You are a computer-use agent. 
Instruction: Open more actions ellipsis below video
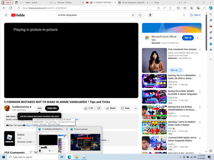(136, 108)
